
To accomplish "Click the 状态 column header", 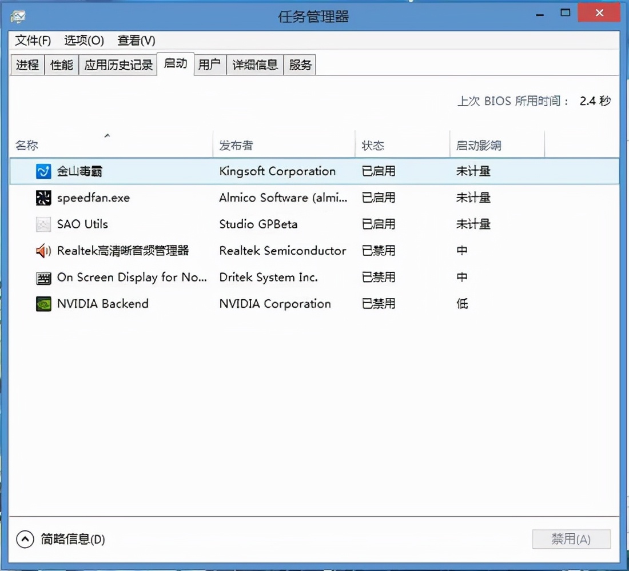I will tap(373, 145).
